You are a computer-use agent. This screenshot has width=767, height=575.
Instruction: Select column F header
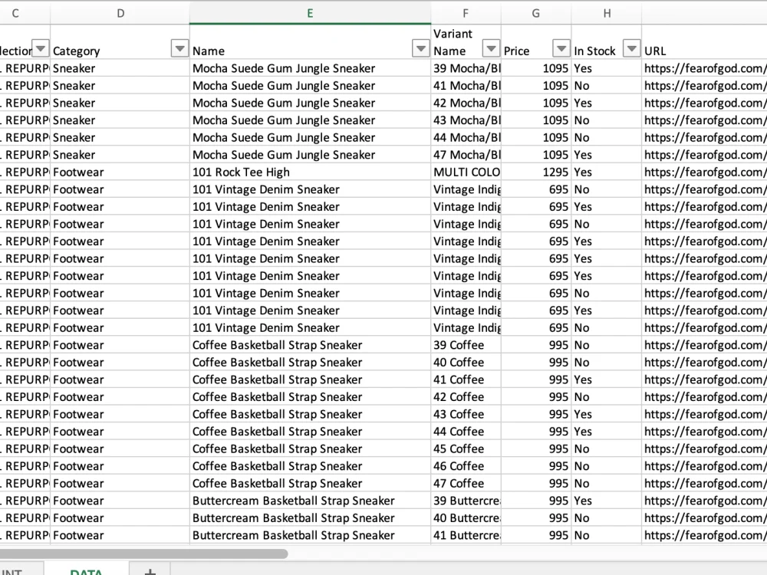466,13
